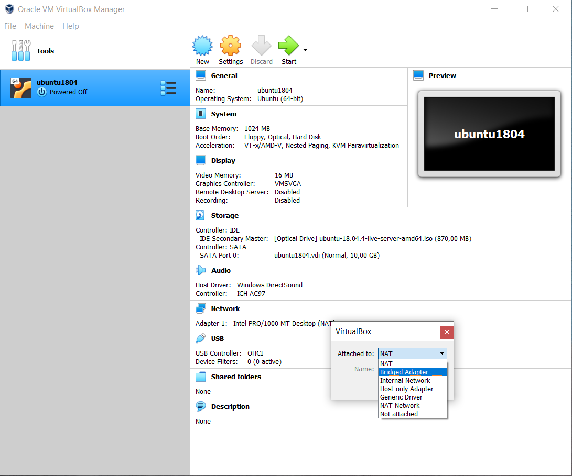The height and width of the screenshot is (476, 572).
Task: Open the File menu
Action: 10,26
